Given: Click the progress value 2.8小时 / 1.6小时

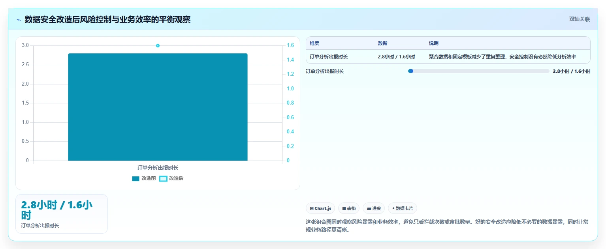Looking at the screenshot, I should (572, 71).
